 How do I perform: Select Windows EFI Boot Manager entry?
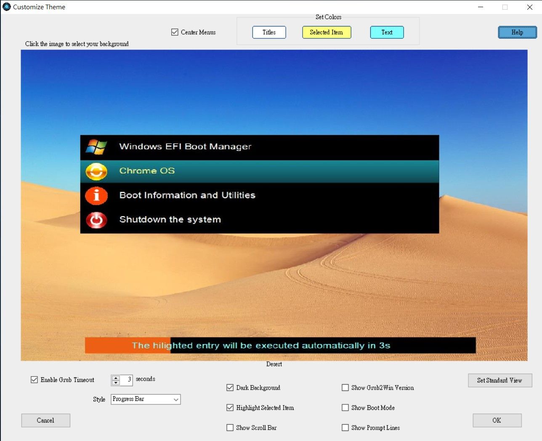pos(259,147)
